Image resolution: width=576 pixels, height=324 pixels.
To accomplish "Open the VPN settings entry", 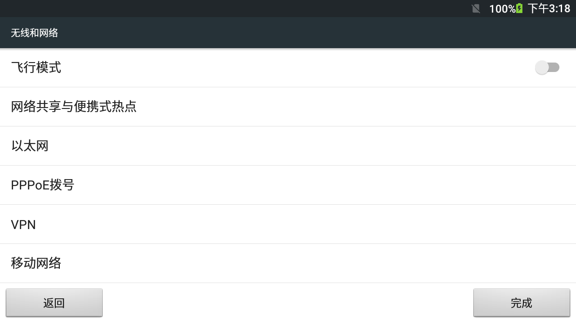I will click(288, 224).
